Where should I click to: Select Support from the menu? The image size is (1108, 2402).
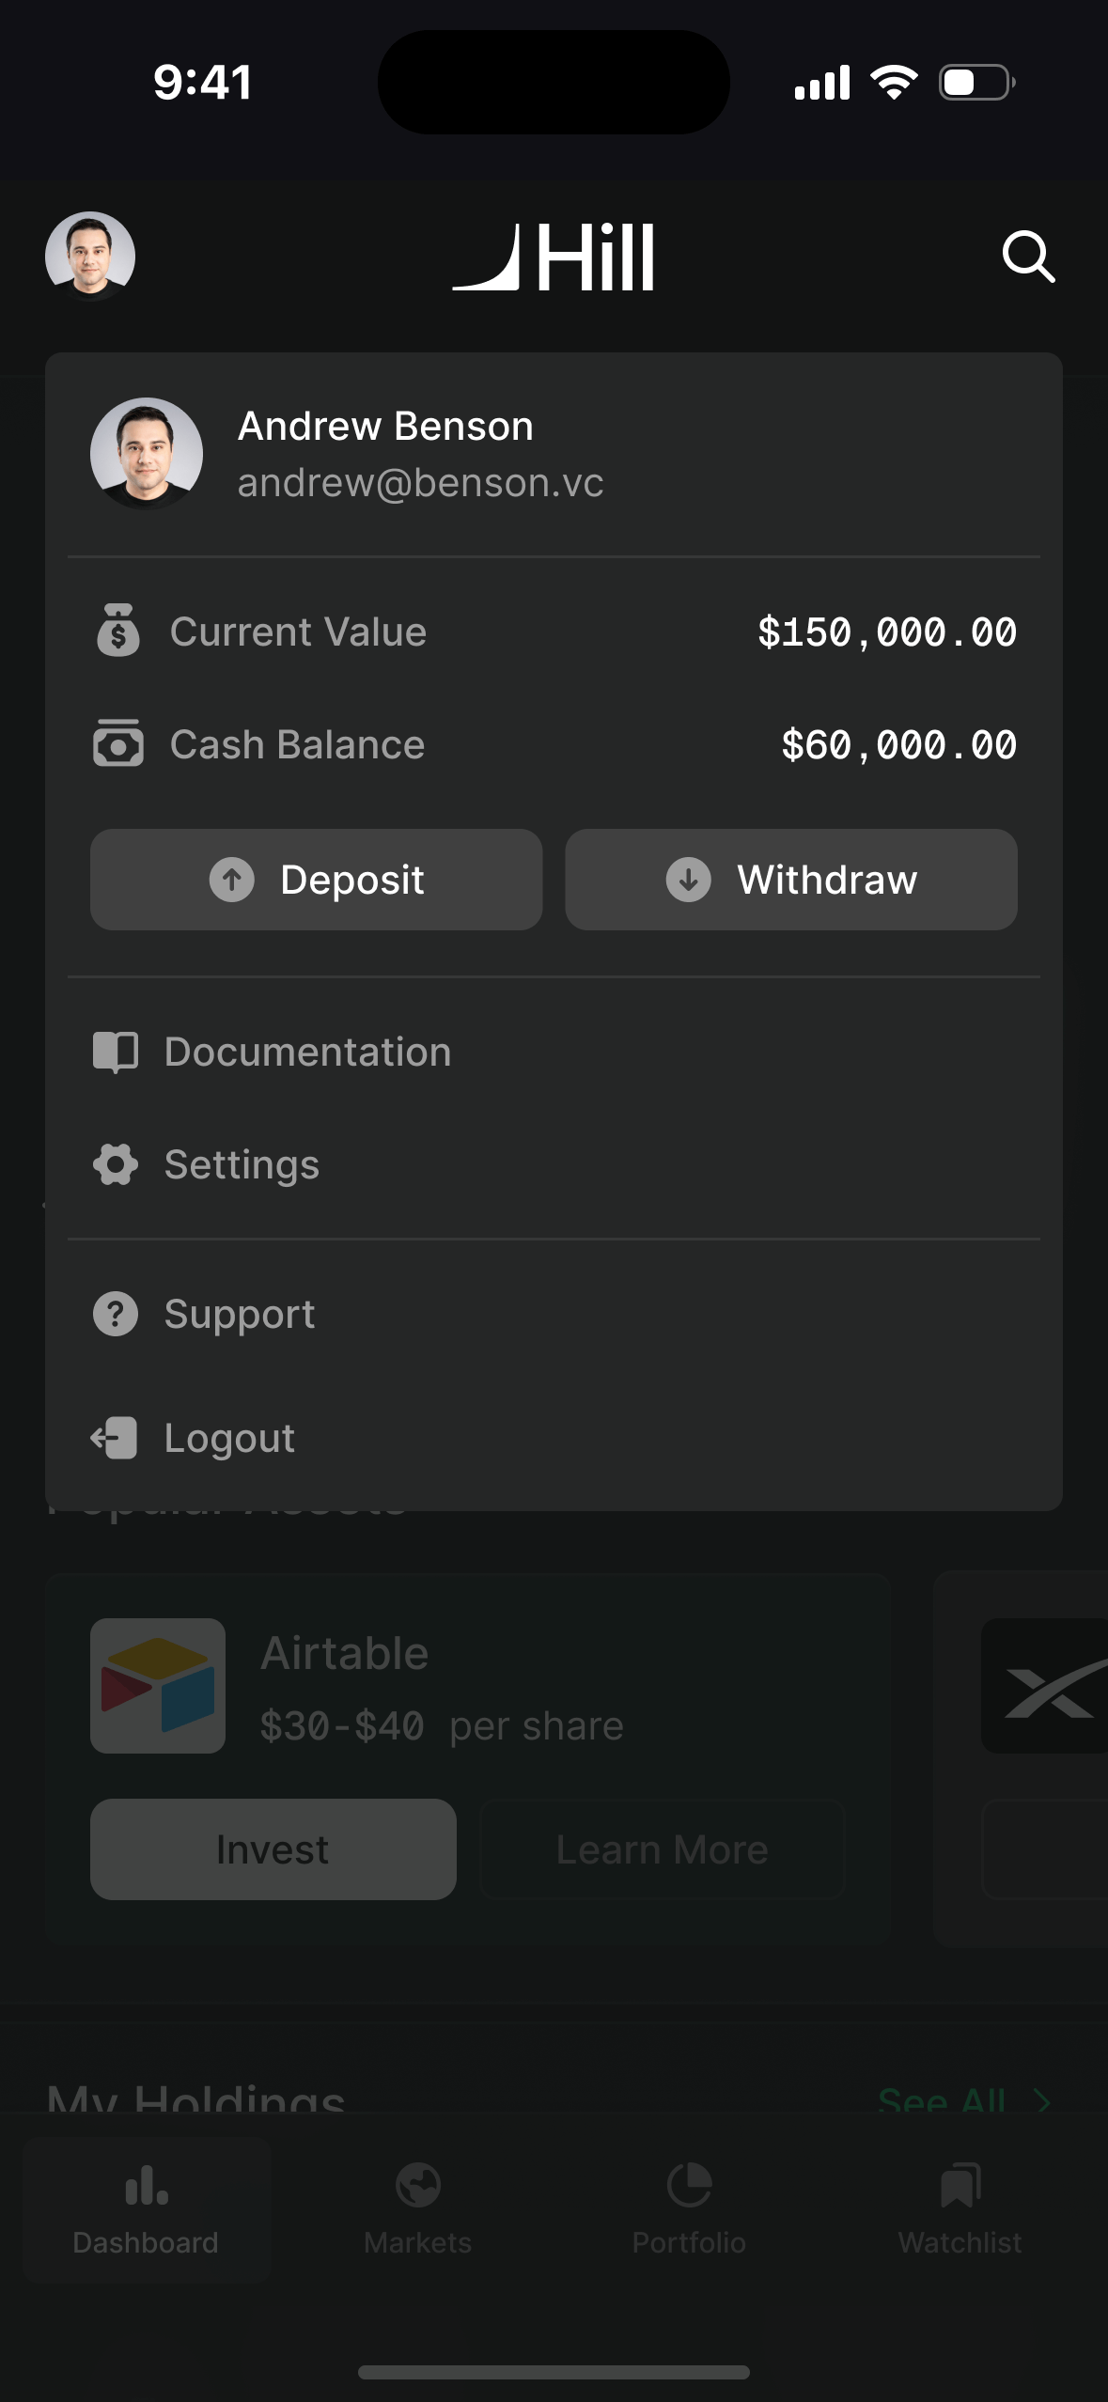click(x=240, y=1314)
